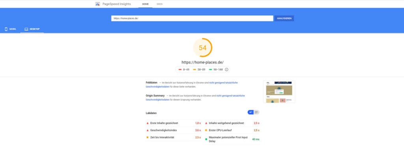
Task: Click orange square beside 'Zeit bis Interaktivität'
Action: pyautogui.click(x=148, y=138)
